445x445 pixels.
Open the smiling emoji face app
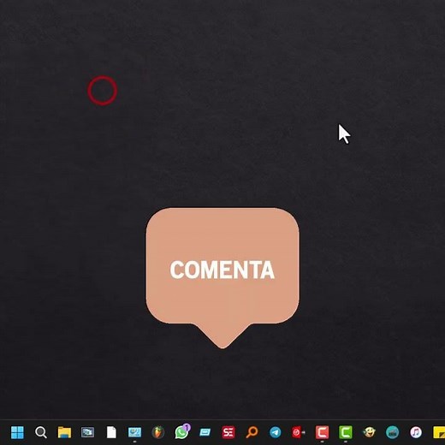[369, 432]
